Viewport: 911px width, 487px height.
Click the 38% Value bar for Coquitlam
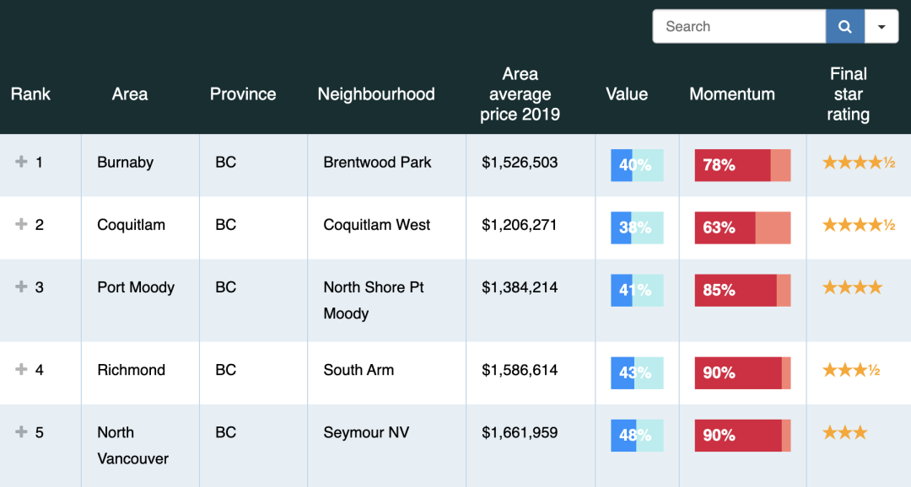pyautogui.click(x=637, y=227)
